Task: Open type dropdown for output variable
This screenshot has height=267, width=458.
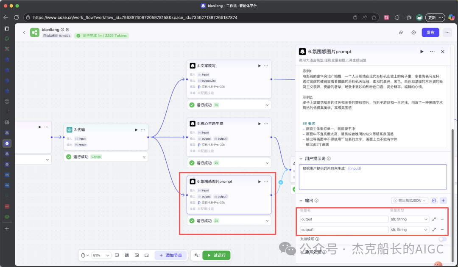Action: (409, 219)
